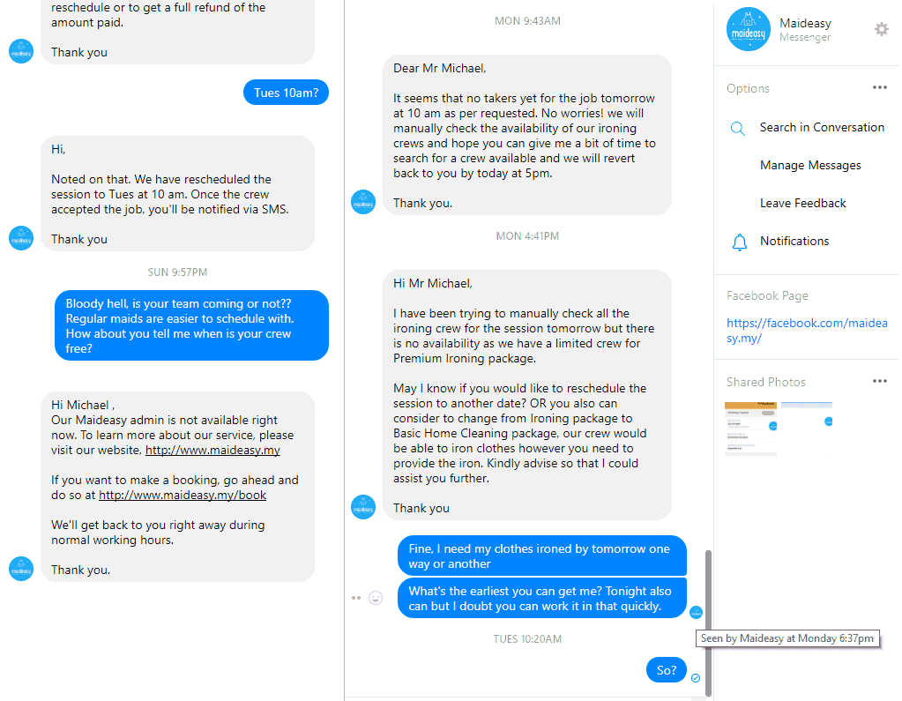
Task: Open the first shared photo thumbnail
Action: 750,429
